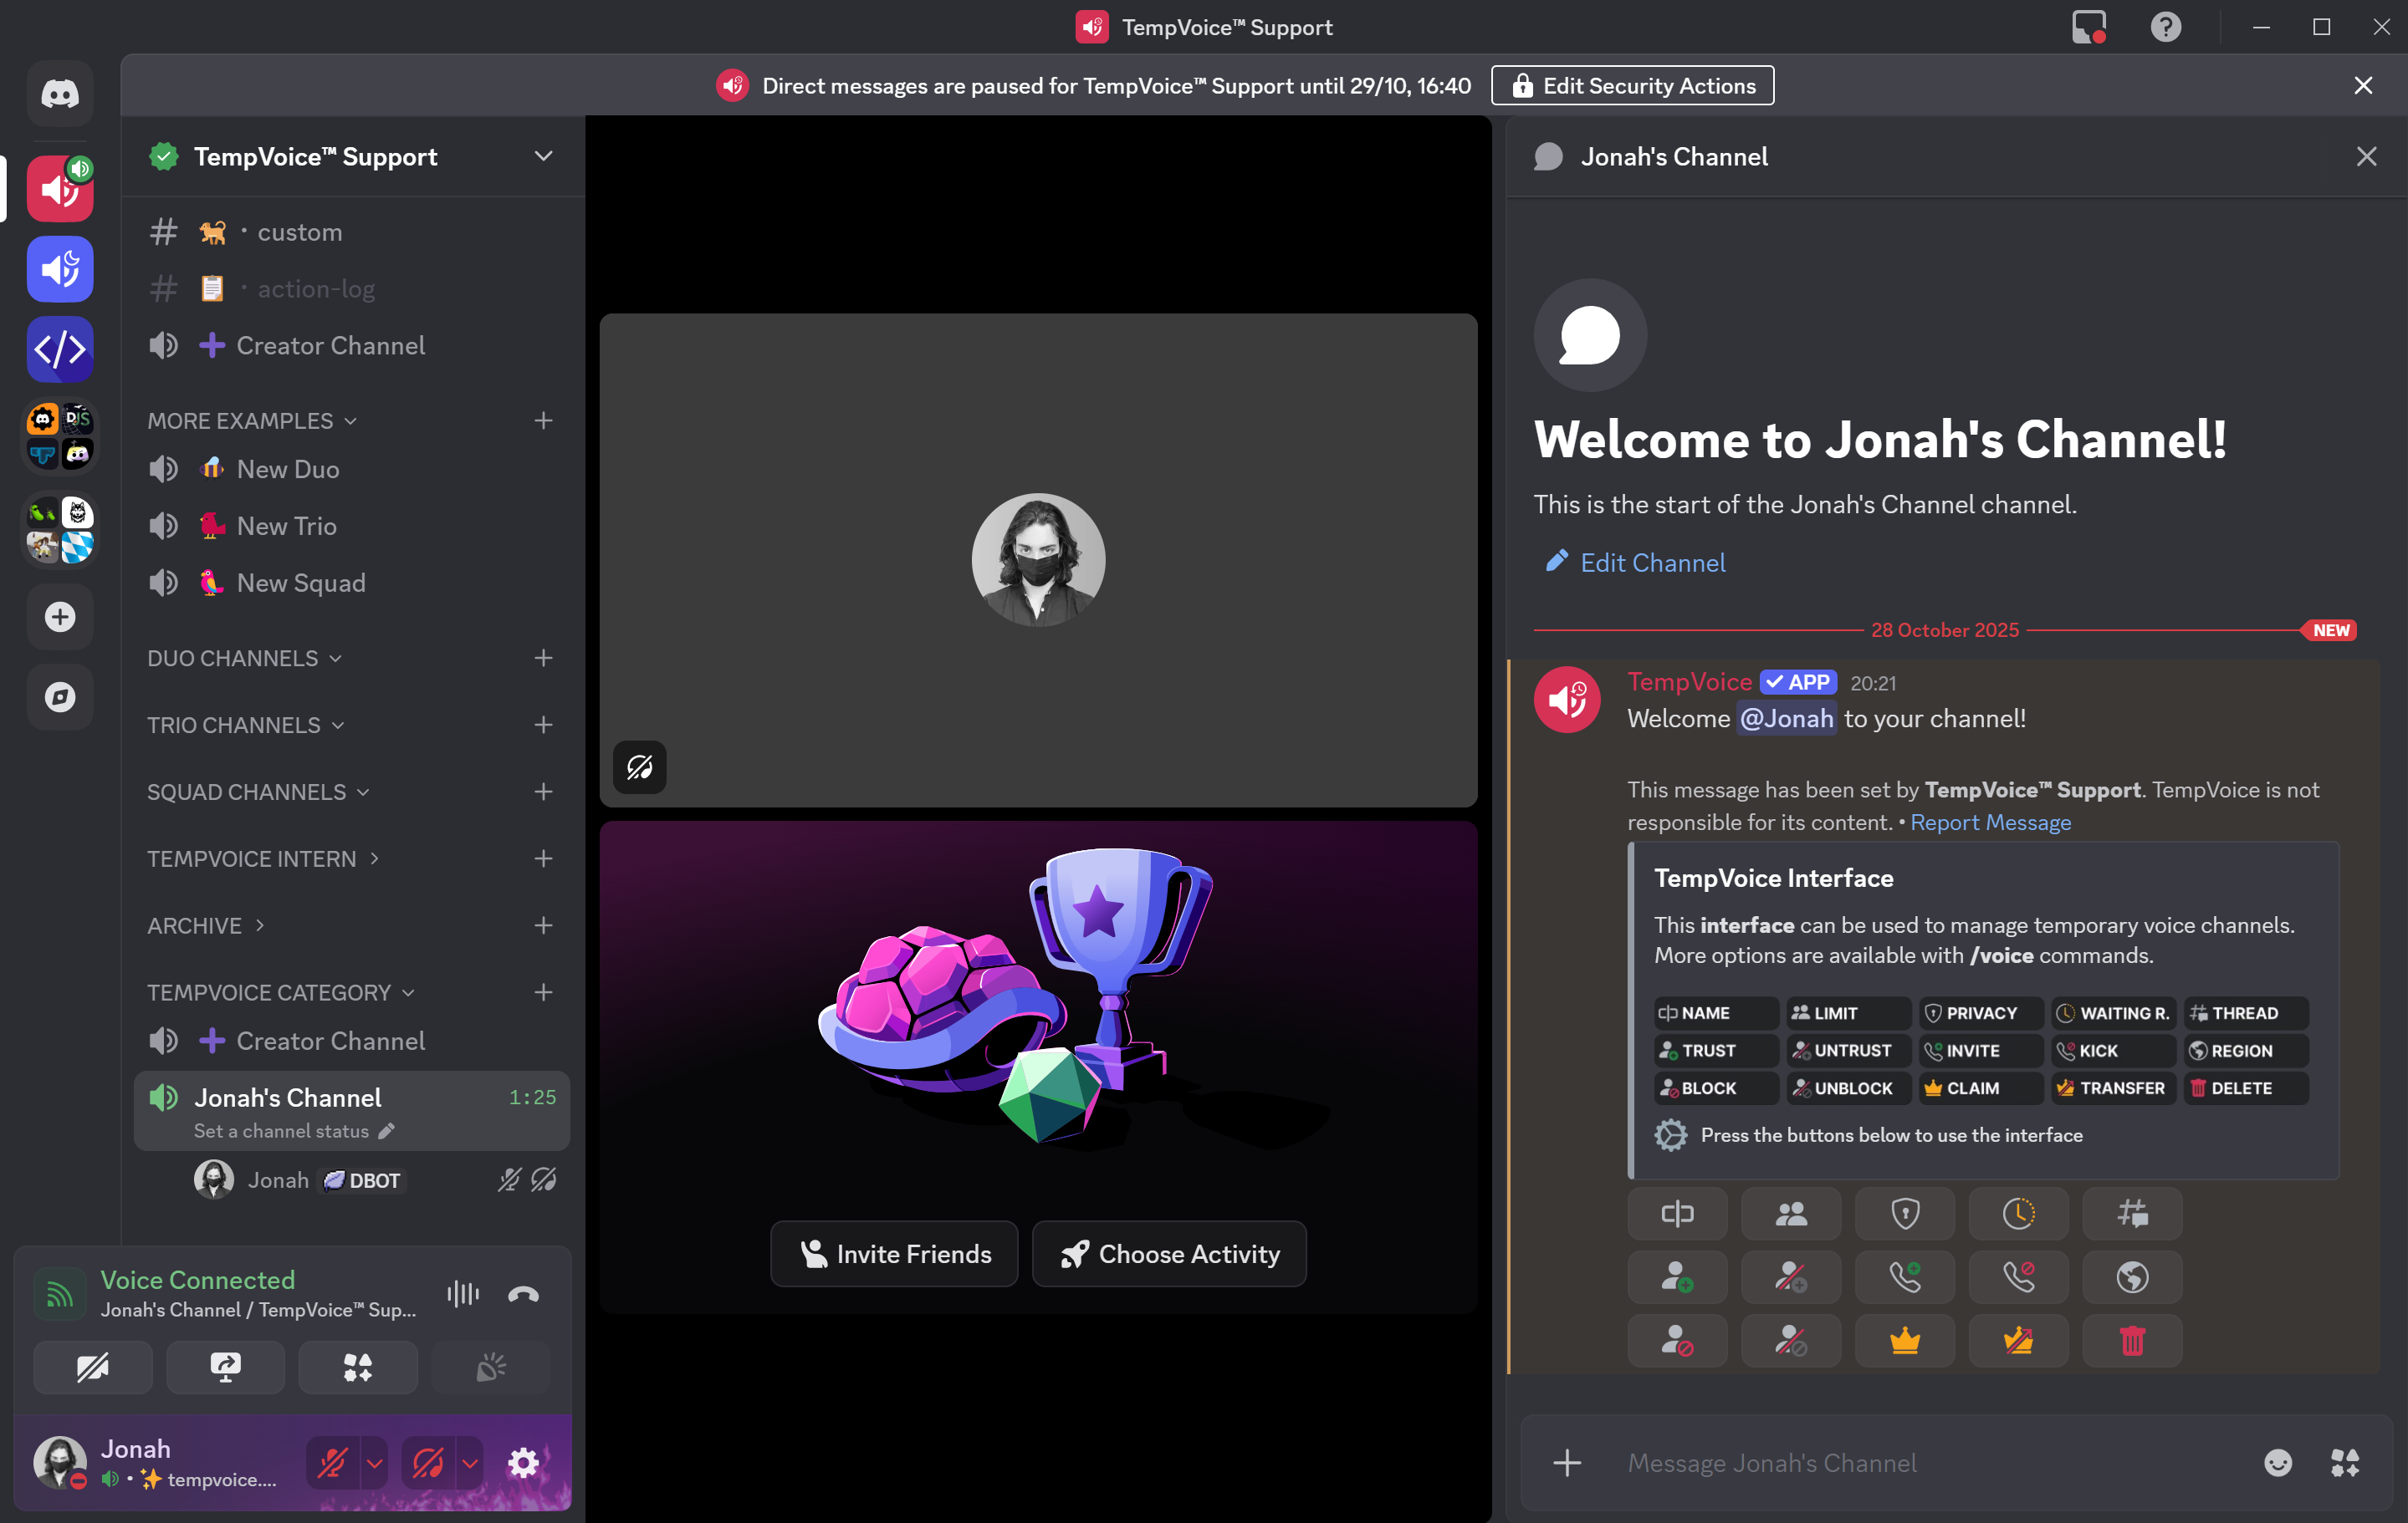Image resolution: width=2408 pixels, height=1523 pixels.
Task: Click the share your screen button
Action: (x=225, y=1367)
